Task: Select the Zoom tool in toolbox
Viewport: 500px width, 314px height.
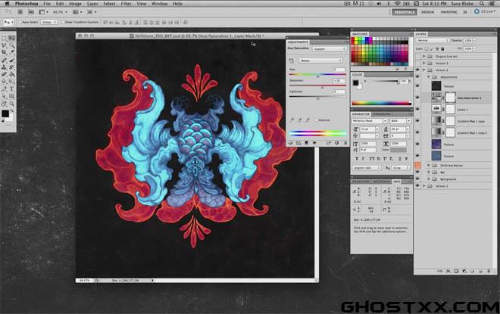Action: pos(11,104)
